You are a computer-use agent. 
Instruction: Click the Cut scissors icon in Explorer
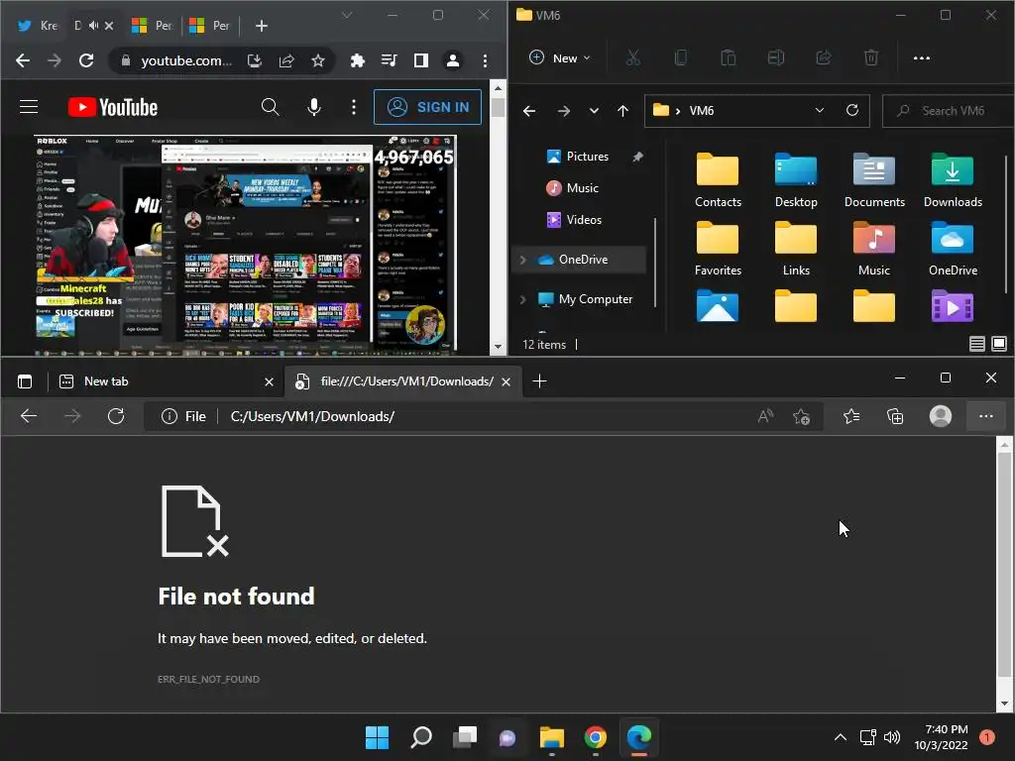(x=633, y=58)
